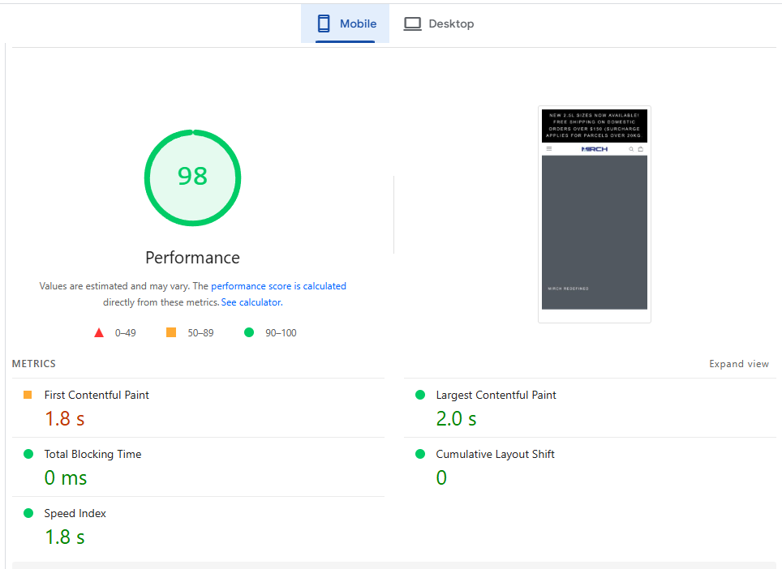This screenshot has width=782, height=569.
Task: Click the green 98 performance score gauge
Action: tap(192, 177)
